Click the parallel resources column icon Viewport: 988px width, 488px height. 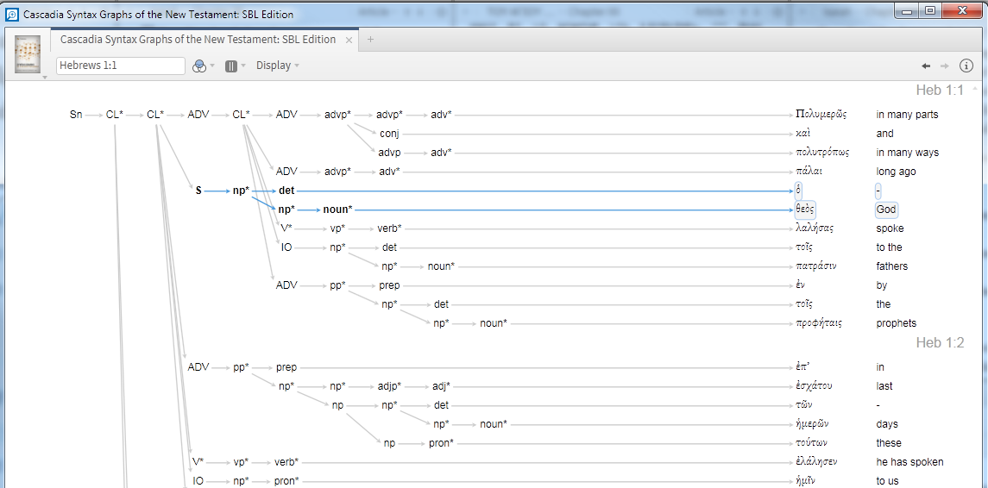point(231,66)
